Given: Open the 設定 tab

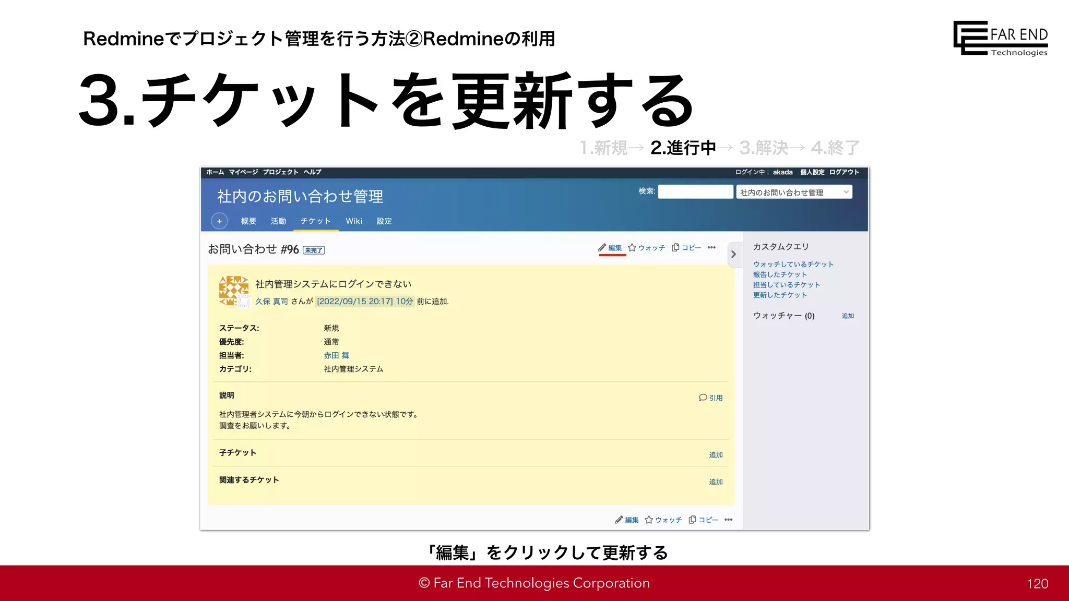Looking at the screenshot, I should tap(384, 221).
